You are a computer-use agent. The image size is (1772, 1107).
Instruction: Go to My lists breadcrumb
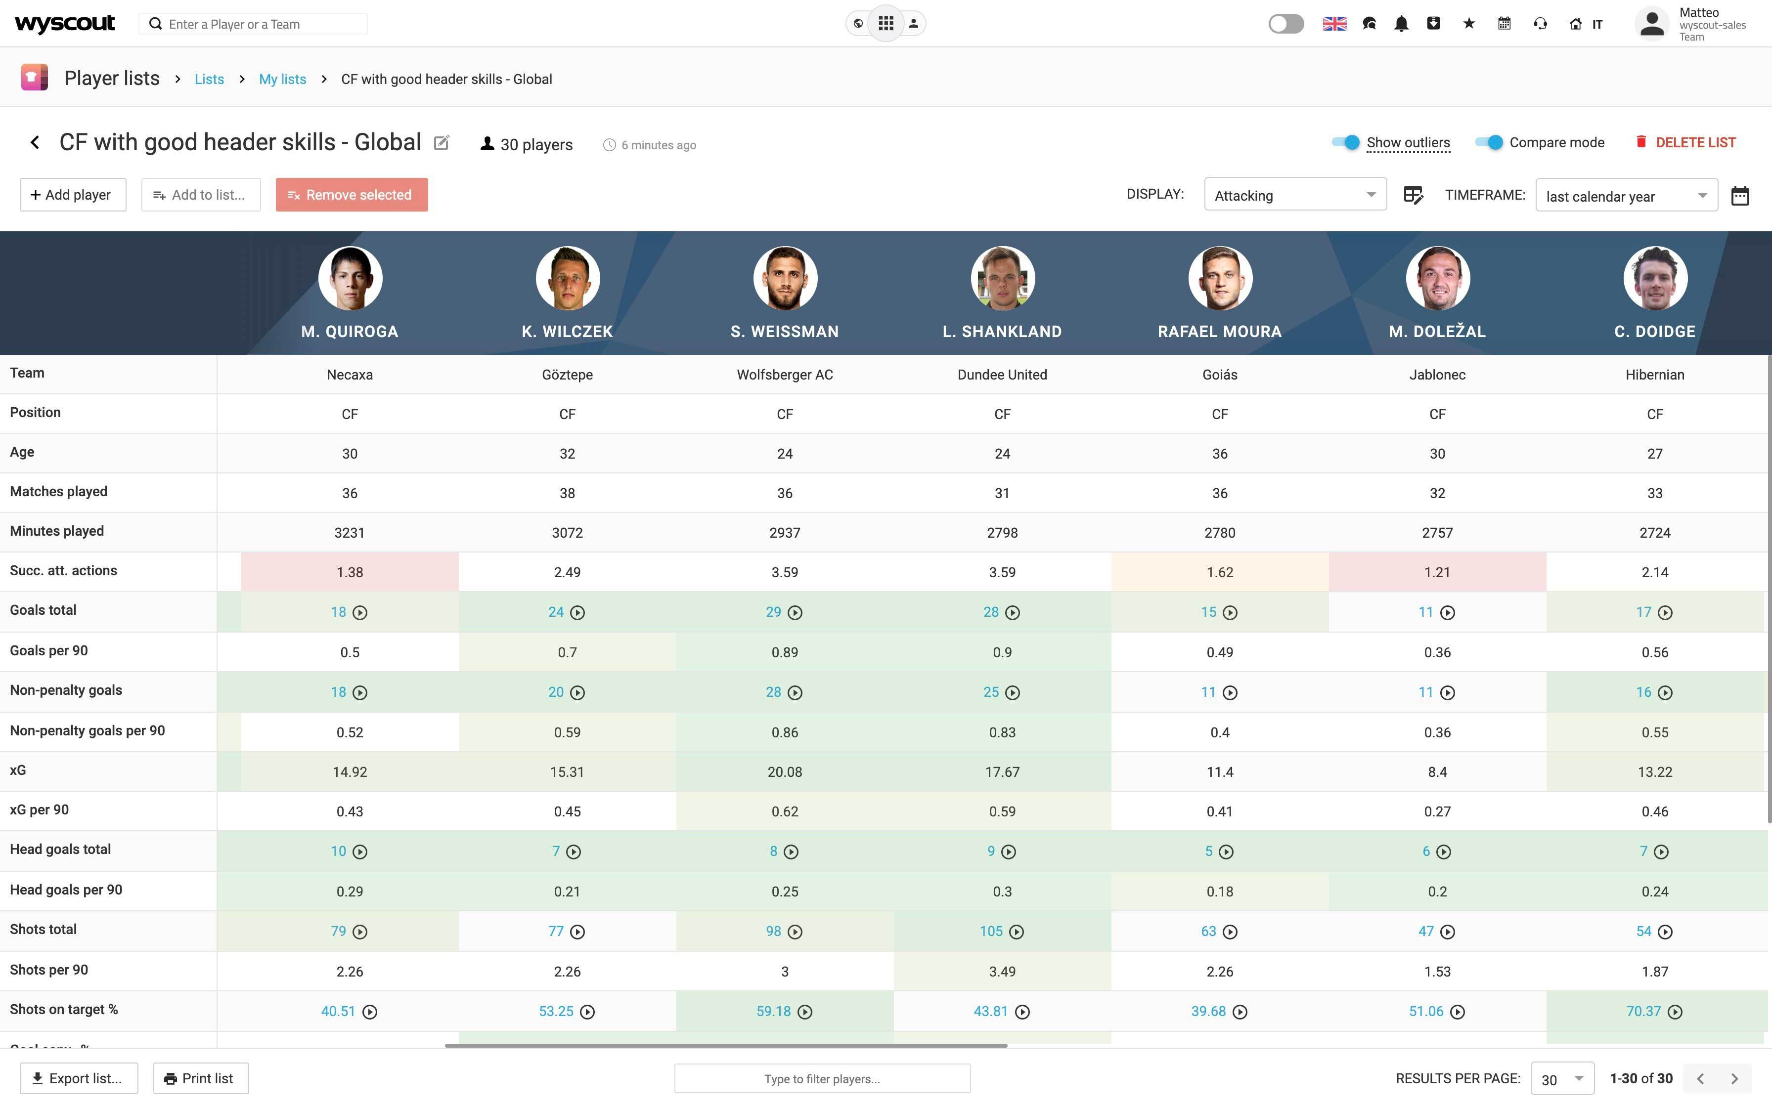pos(282,79)
